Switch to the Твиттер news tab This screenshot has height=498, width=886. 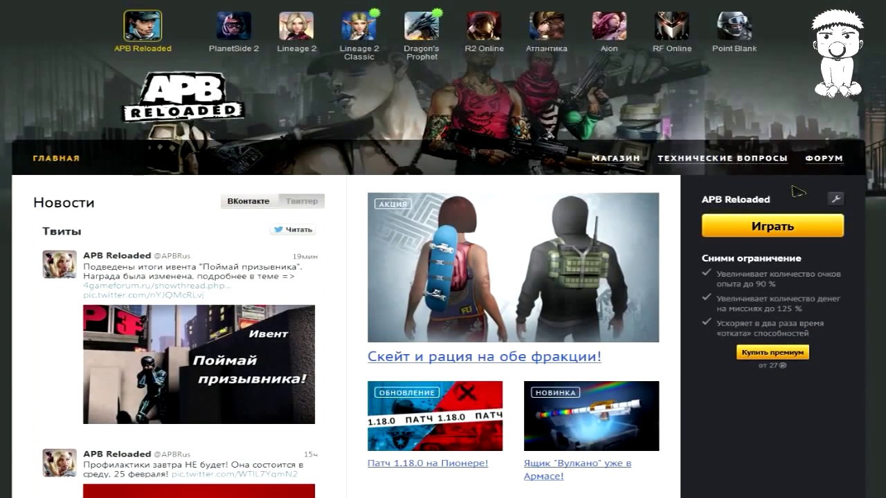[302, 201]
